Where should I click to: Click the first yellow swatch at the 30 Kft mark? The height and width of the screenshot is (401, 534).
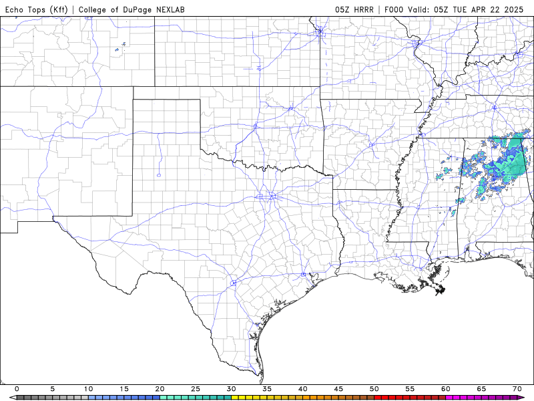point(235,398)
